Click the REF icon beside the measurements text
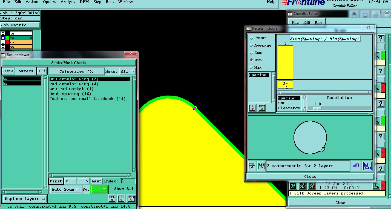Viewport: 391px width, 209px height. pos(261,166)
